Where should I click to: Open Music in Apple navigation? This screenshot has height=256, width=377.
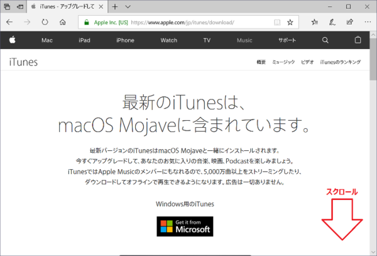coord(244,40)
